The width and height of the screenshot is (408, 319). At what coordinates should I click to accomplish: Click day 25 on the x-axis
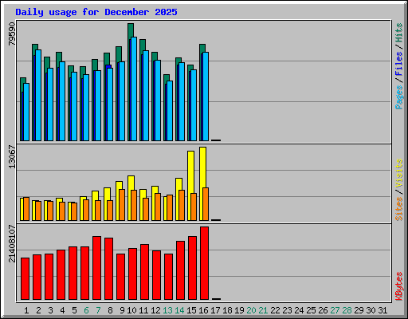click(x=311, y=310)
